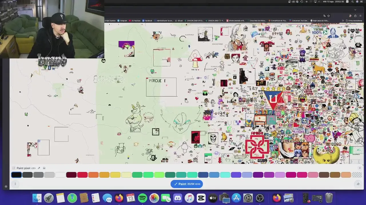This screenshot has width=366, height=205.
Task: Close the Paint pixel panel
Action: pos(360,168)
